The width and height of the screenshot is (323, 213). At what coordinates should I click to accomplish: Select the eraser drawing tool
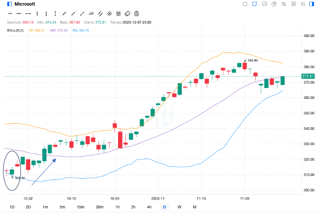pos(128,14)
